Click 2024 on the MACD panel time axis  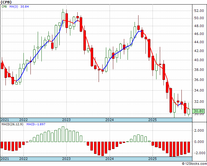tap(110, 159)
